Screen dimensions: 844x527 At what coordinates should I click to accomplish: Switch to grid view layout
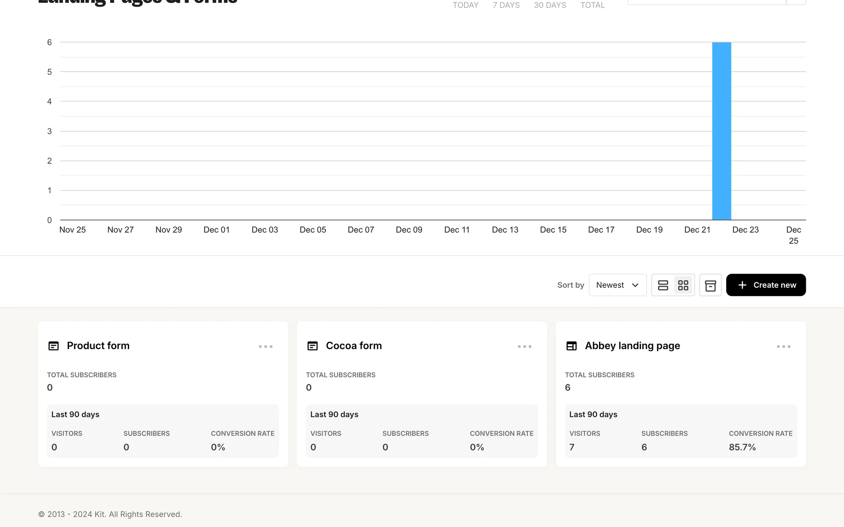[x=683, y=285]
